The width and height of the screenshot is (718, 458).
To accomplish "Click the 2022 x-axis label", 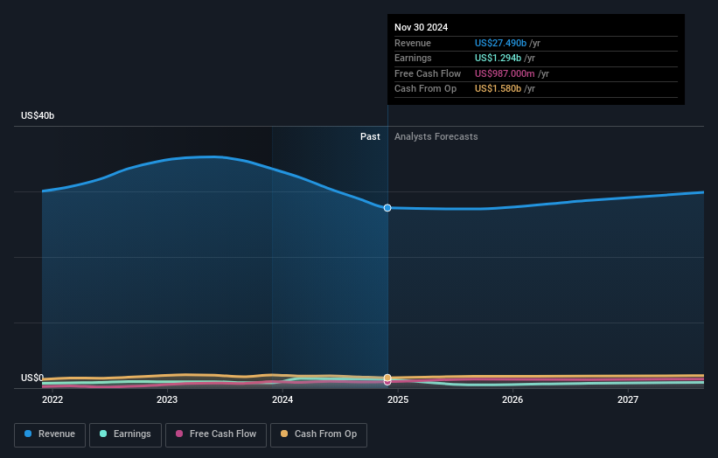I will click(x=52, y=399).
